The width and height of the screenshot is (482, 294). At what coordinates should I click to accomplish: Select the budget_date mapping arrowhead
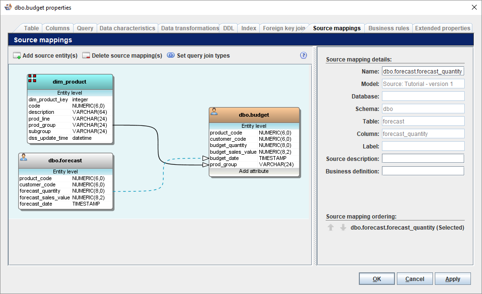pos(206,159)
